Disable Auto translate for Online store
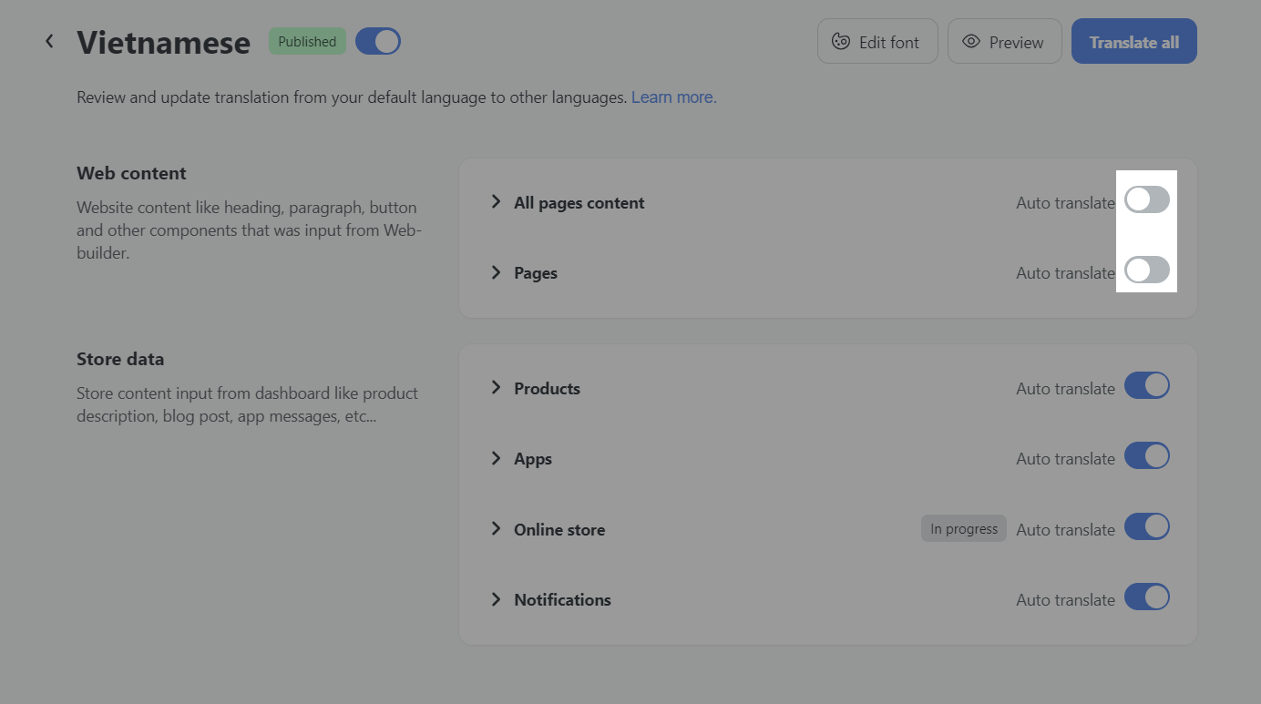The width and height of the screenshot is (1261, 704). click(x=1147, y=526)
